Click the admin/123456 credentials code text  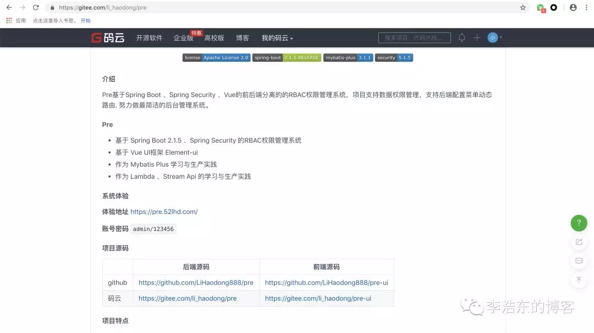[x=153, y=229]
